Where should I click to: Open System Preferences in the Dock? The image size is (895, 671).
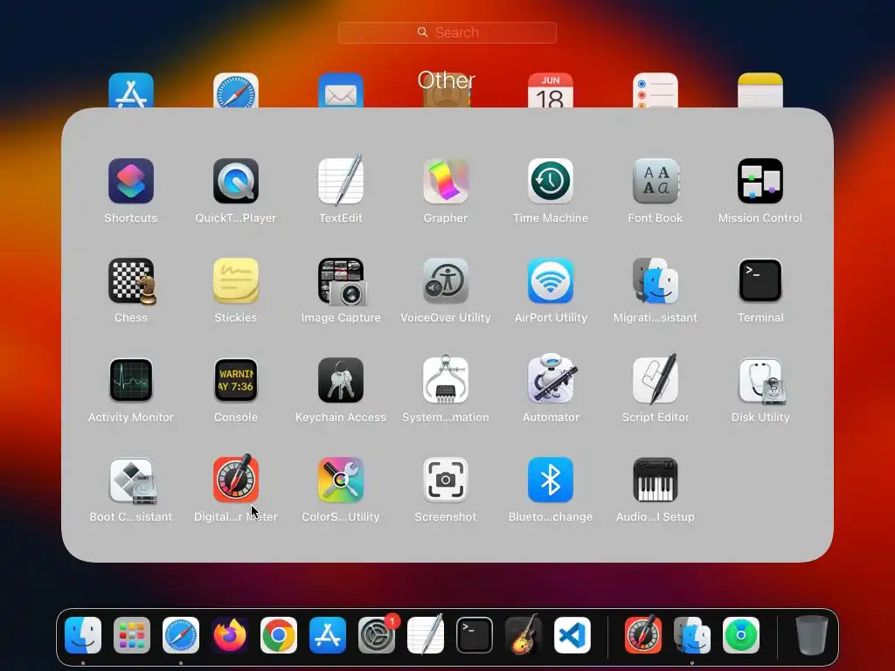(x=377, y=635)
